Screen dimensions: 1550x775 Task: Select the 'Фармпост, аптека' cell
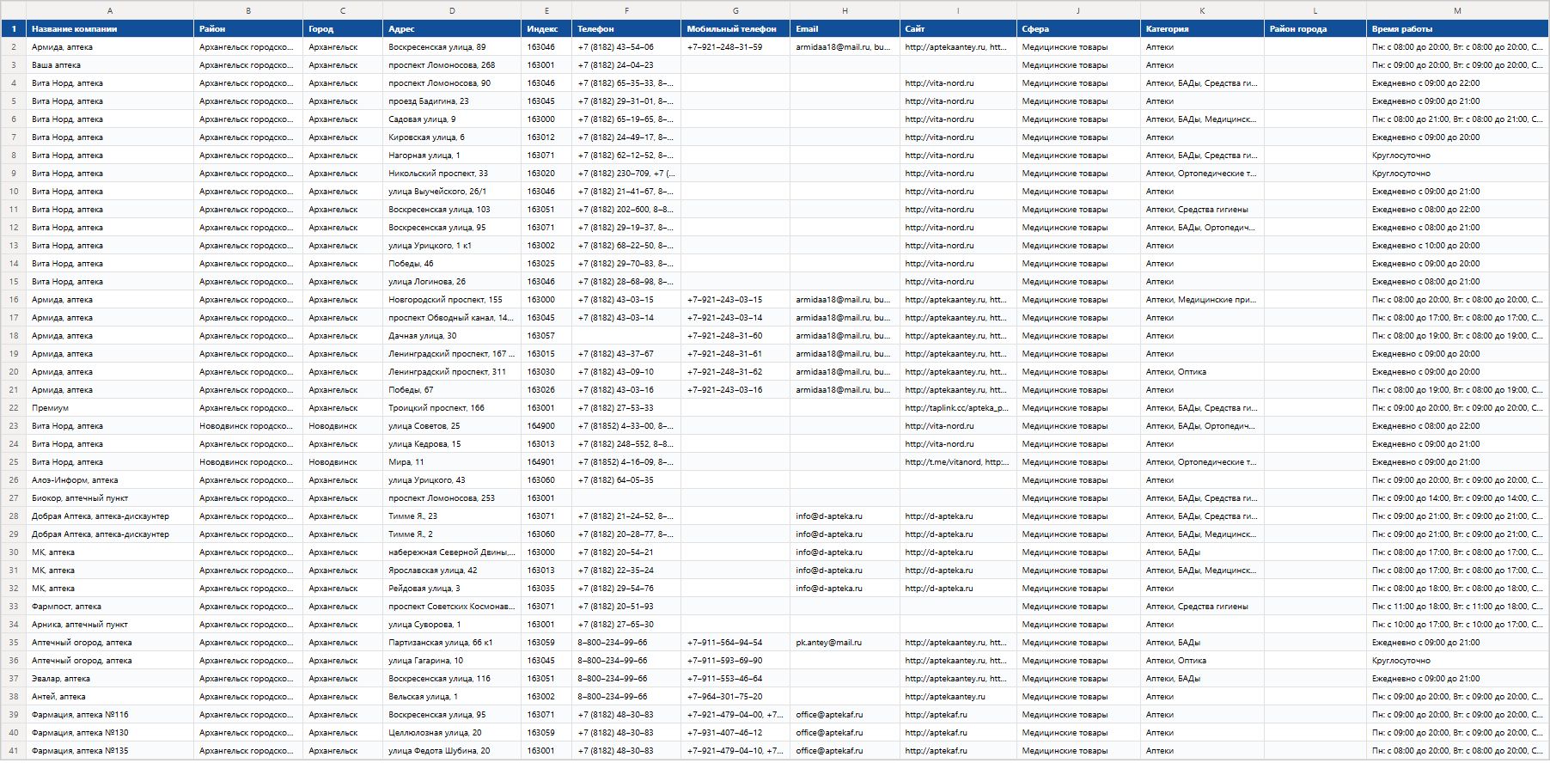click(x=110, y=607)
